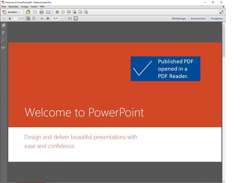Click the 82,6% zoom value field
This screenshot has height=183, width=245.
coord(56,18)
